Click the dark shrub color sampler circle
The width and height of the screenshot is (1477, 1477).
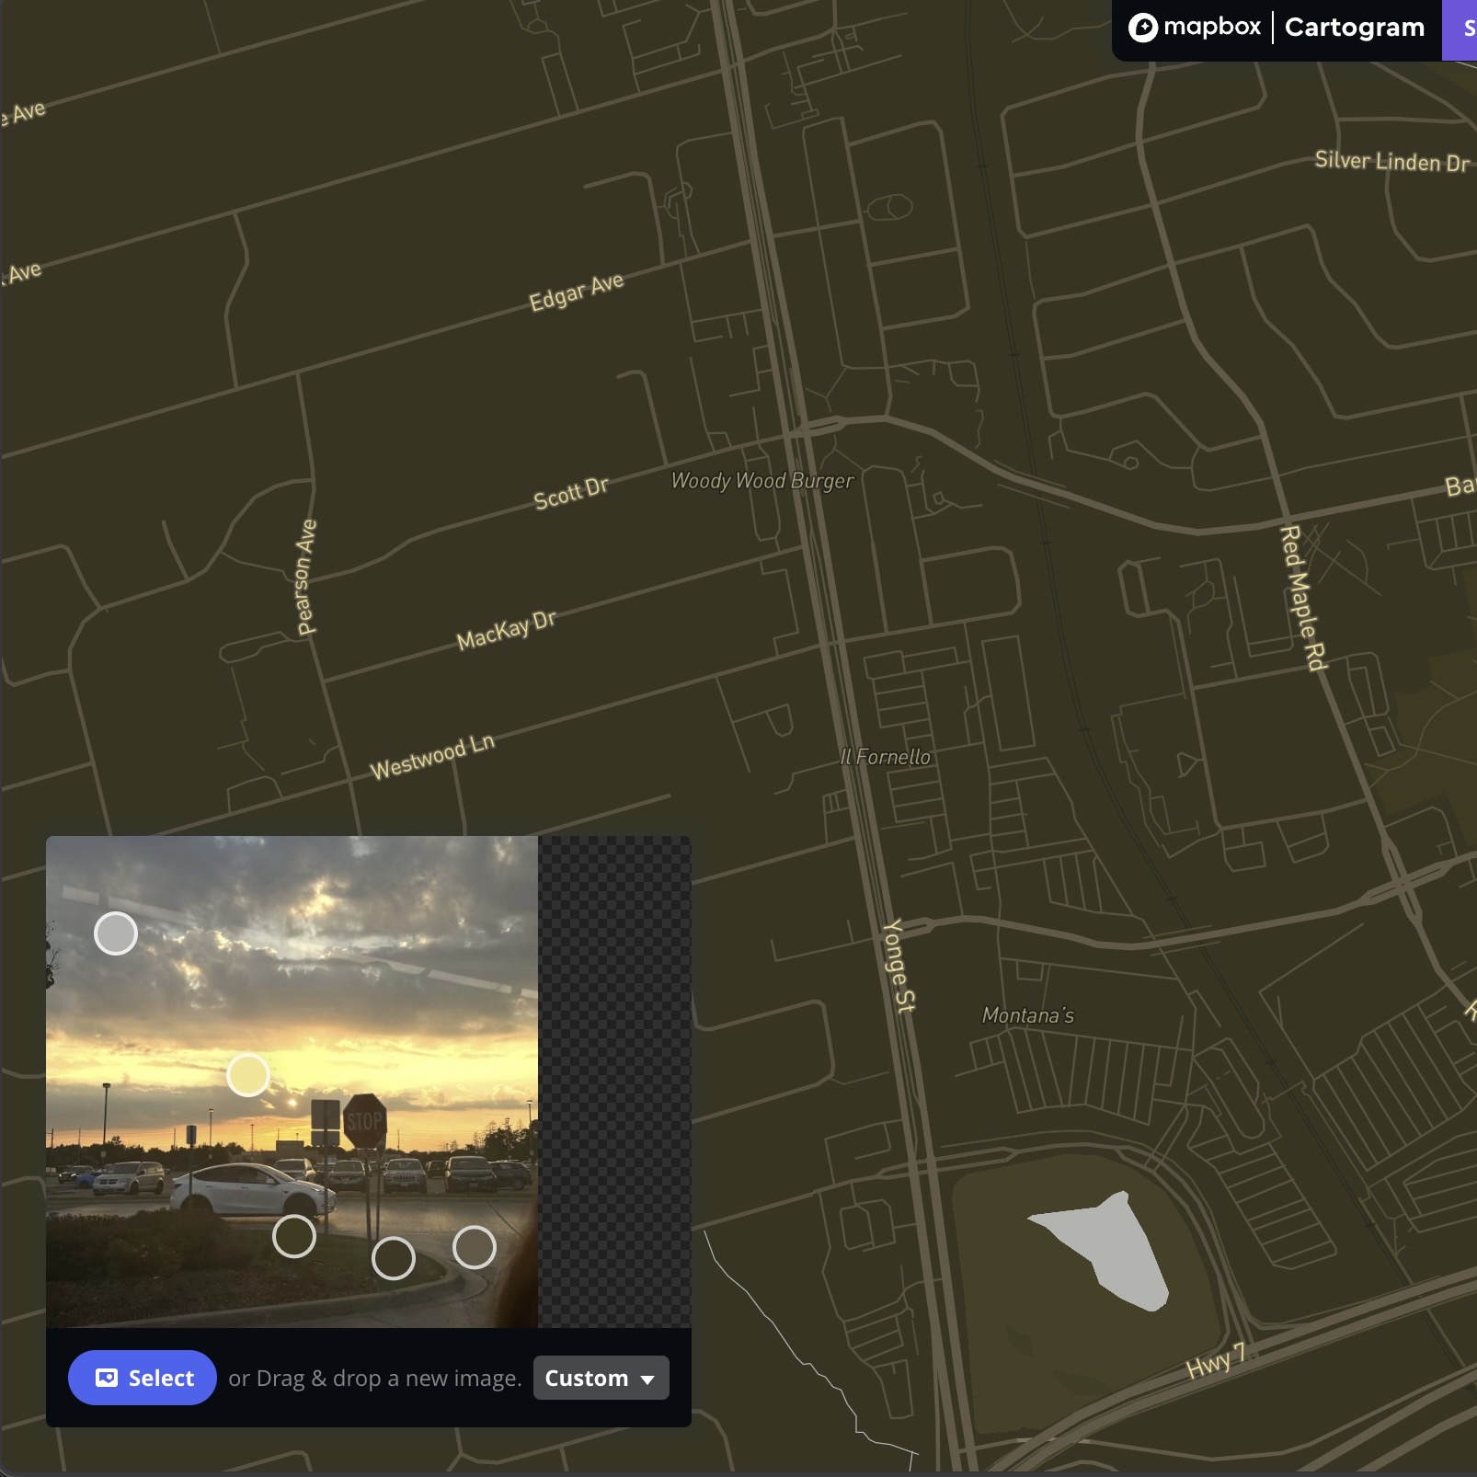294,1238
